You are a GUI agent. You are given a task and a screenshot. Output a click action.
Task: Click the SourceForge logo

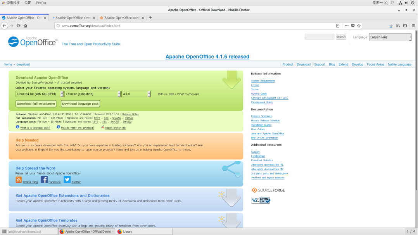click(268, 190)
